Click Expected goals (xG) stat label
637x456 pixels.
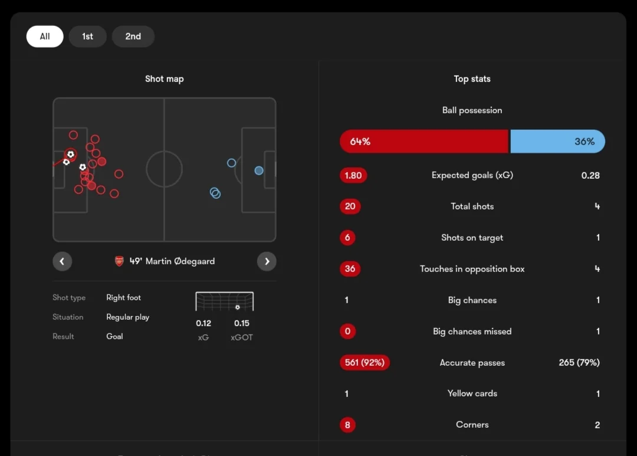472,175
